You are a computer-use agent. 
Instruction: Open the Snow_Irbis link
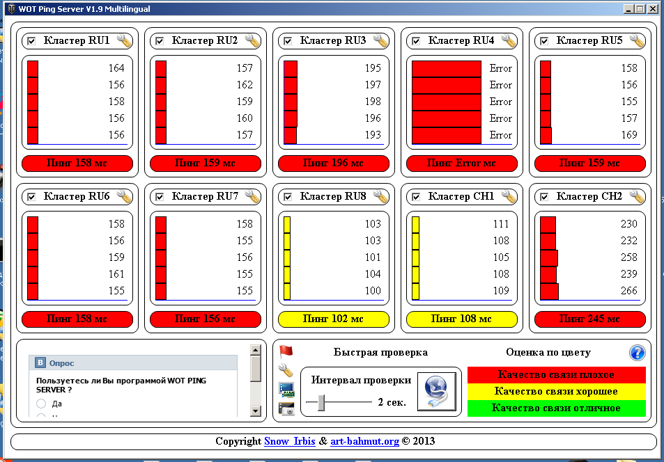(290, 441)
